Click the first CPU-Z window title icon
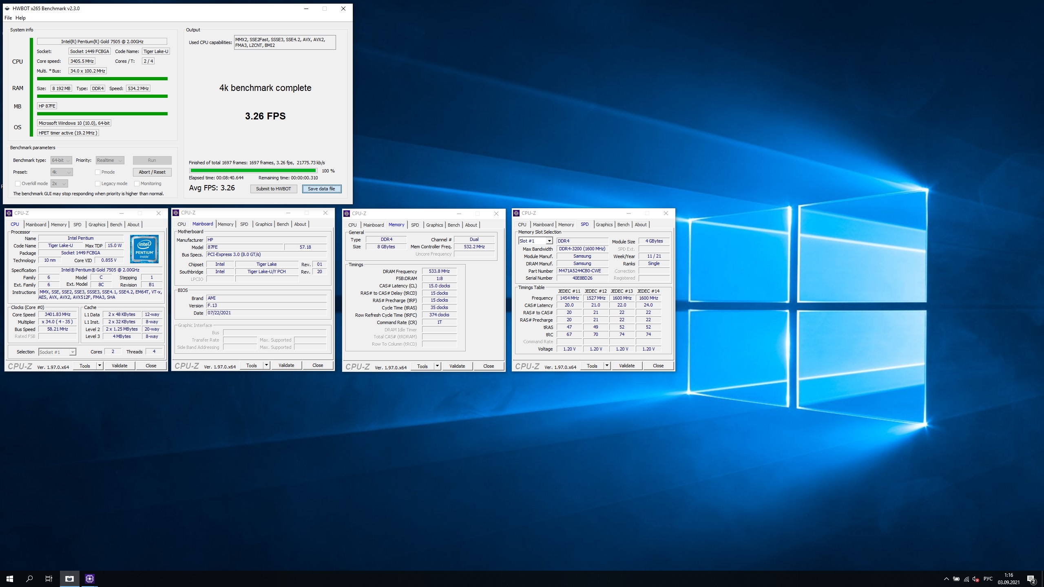This screenshot has width=1044, height=587. click(9, 213)
